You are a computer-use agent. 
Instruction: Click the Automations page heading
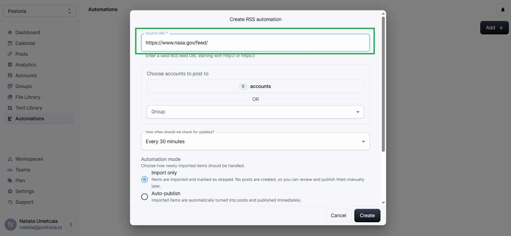click(103, 9)
